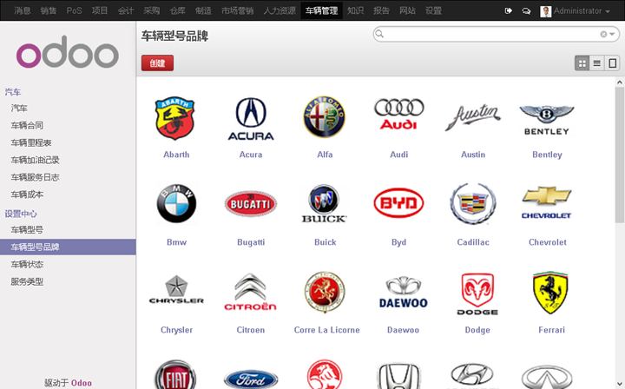The width and height of the screenshot is (625, 389).
Task: Switch to form view
Action: pos(612,63)
